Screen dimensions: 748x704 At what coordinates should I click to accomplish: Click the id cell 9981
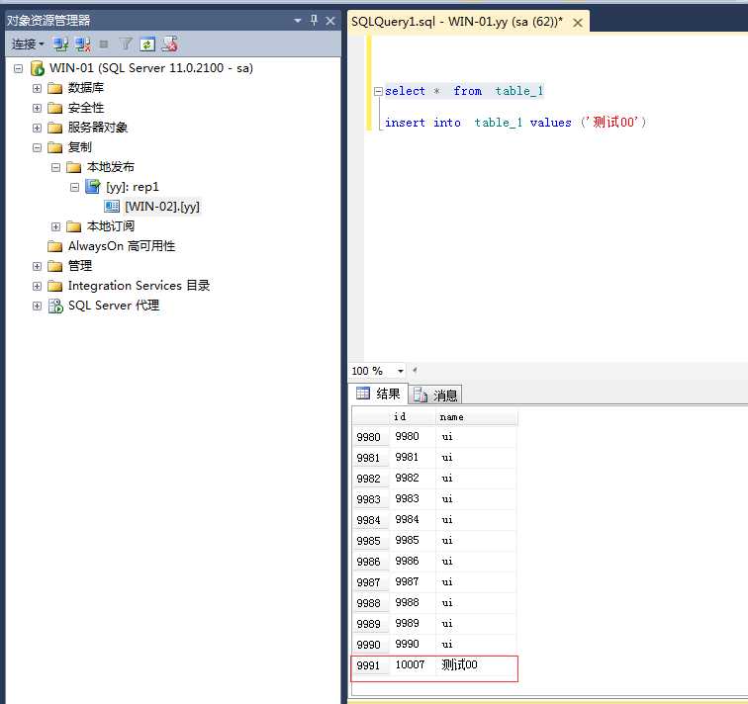[413, 458]
